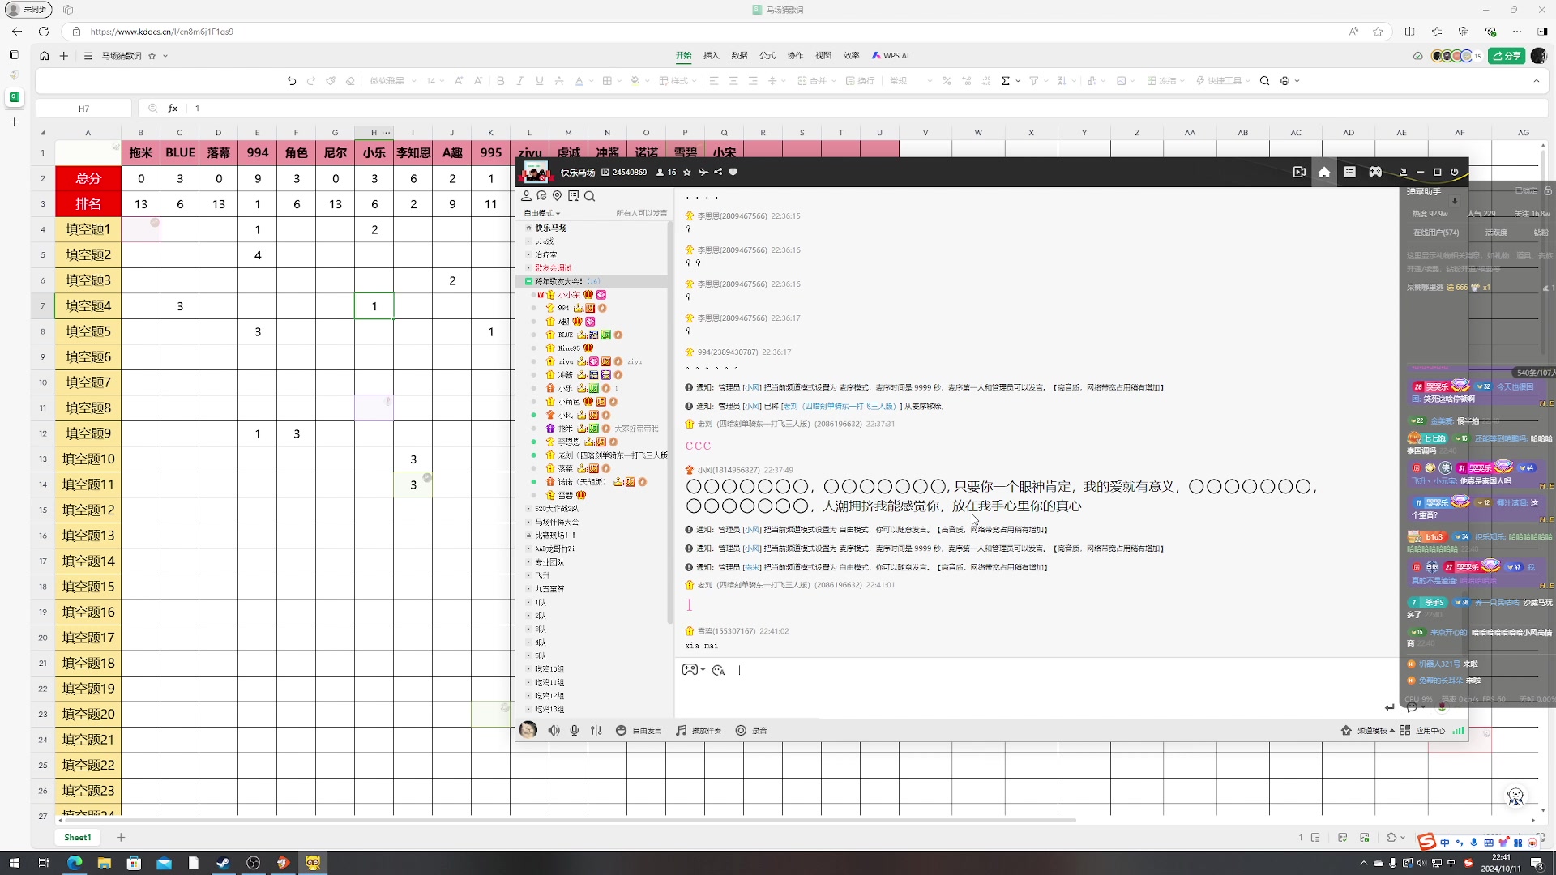Select the format painter tool
Viewport: 1556px width, 875px height.
[x=331, y=81]
